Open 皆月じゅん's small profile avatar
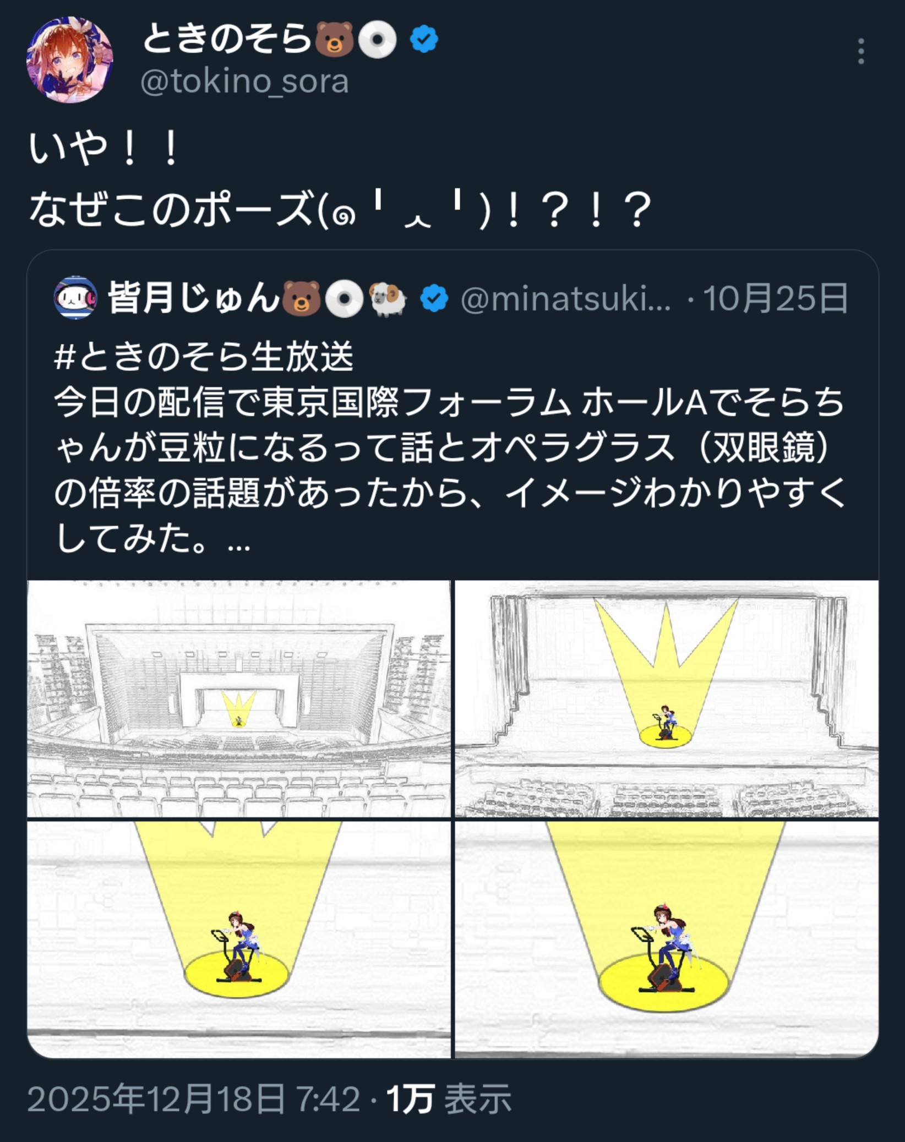Screen dimensions: 905x1142 75,298
